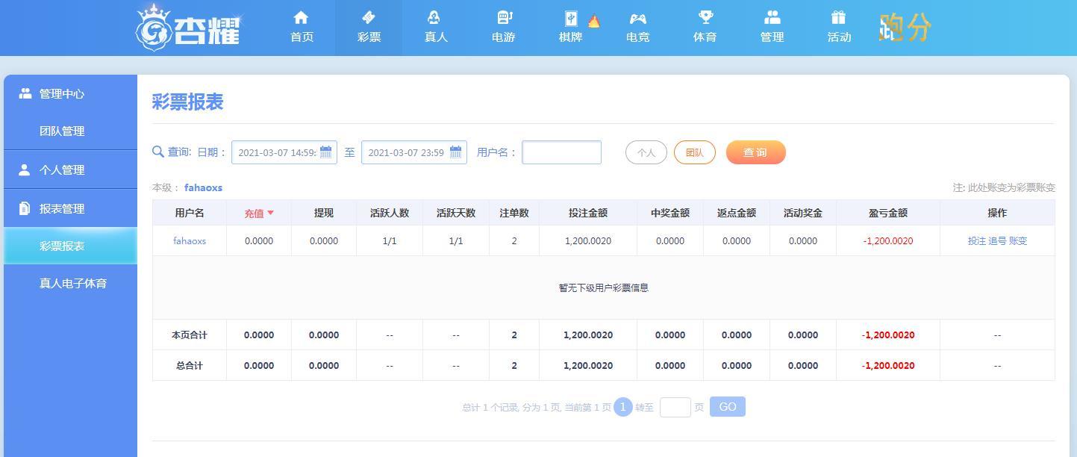Open 真人电子体育 sidebar item
Image resolution: width=1077 pixels, height=457 pixels.
pyautogui.click(x=73, y=283)
